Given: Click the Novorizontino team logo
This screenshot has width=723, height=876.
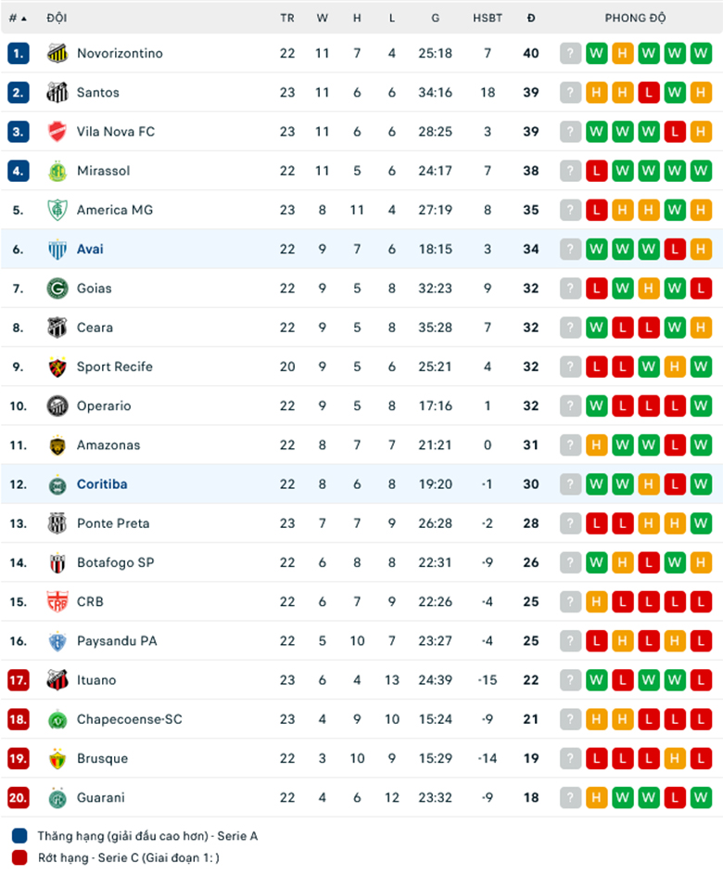Looking at the screenshot, I should (57, 54).
